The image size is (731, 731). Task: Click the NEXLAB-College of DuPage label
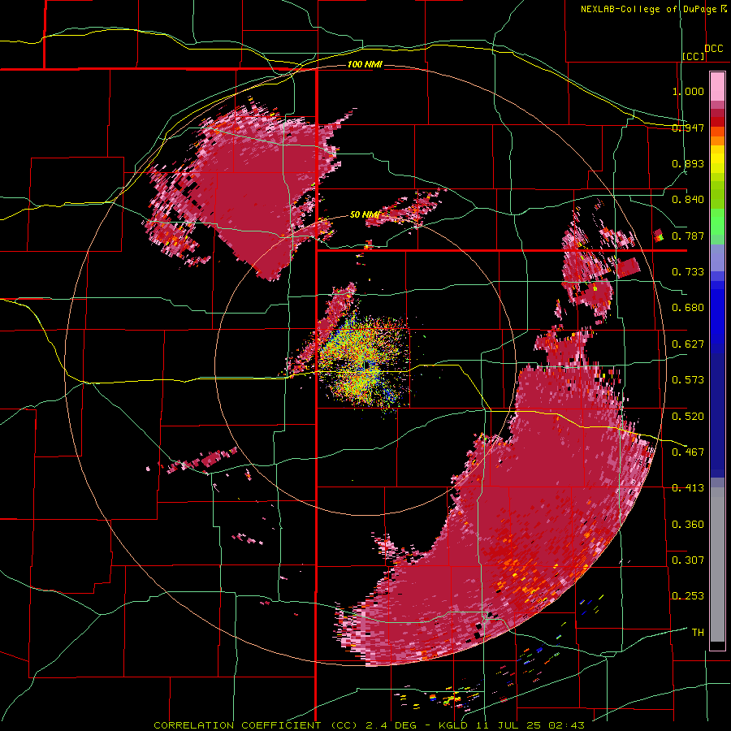(648, 9)
